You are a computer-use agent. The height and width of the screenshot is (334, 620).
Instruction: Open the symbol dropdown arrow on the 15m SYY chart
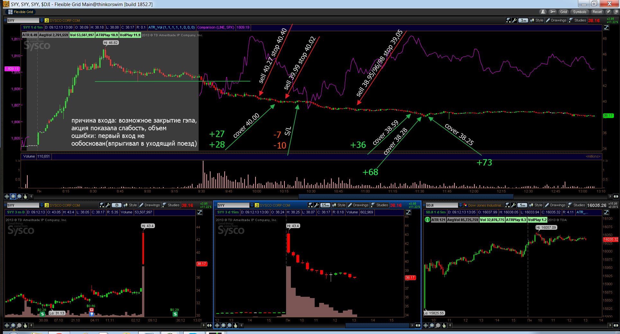pyautogui.click(x=252, y=205)
